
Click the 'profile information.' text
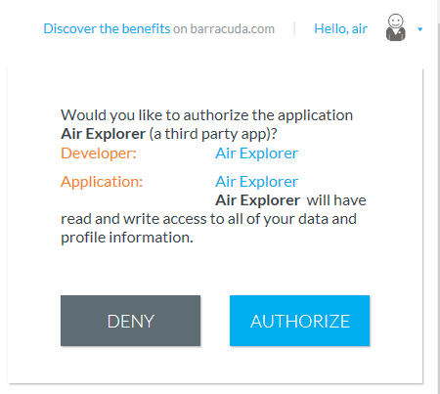pos(127,238)
